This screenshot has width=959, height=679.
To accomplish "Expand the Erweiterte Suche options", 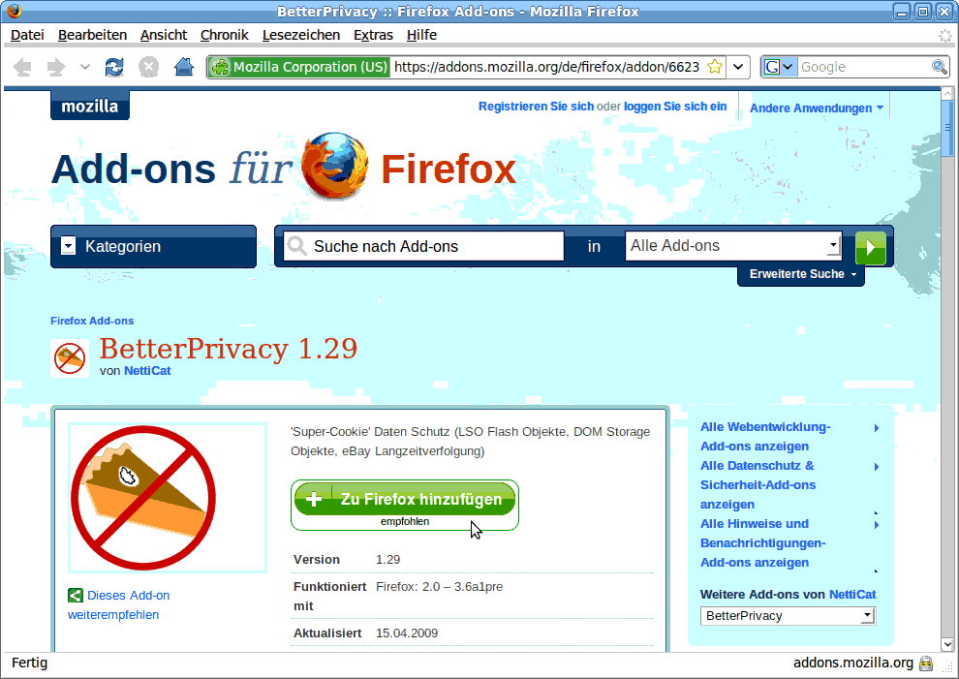I will tap(802, 274).
